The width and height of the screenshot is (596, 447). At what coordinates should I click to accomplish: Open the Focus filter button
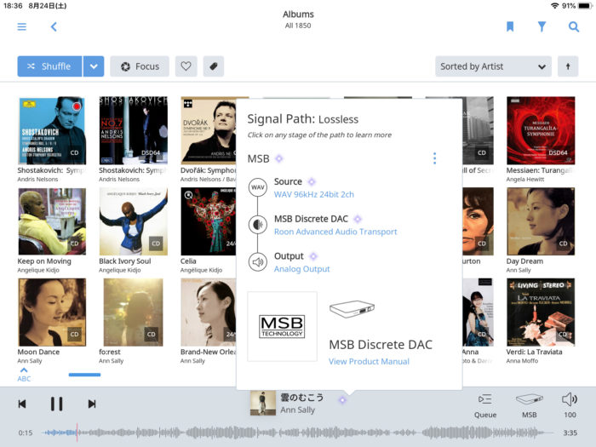pos(140,66)
